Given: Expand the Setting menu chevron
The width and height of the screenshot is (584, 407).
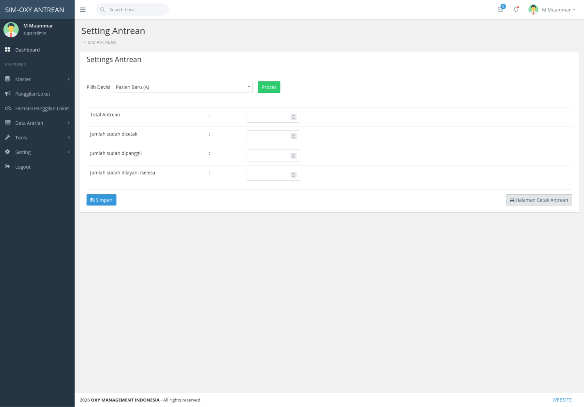Looking at the screenshot, I should pos(69,152).
